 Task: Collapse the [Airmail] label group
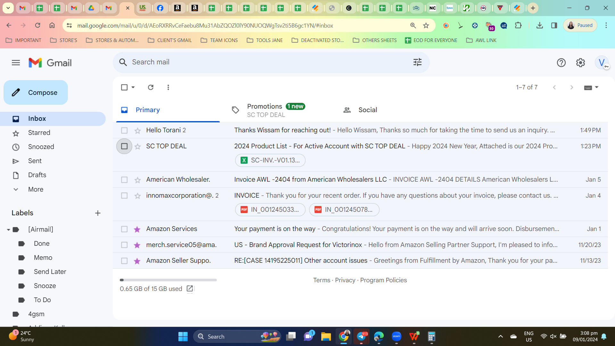[8, 230]
